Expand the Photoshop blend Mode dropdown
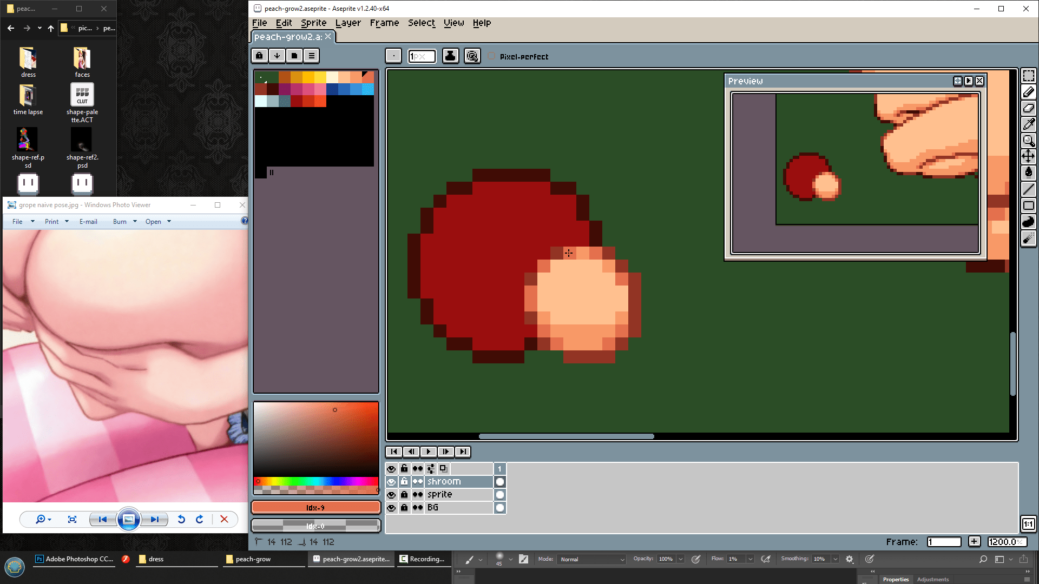This screenshot has height=584, width=1039. (592, 559)
